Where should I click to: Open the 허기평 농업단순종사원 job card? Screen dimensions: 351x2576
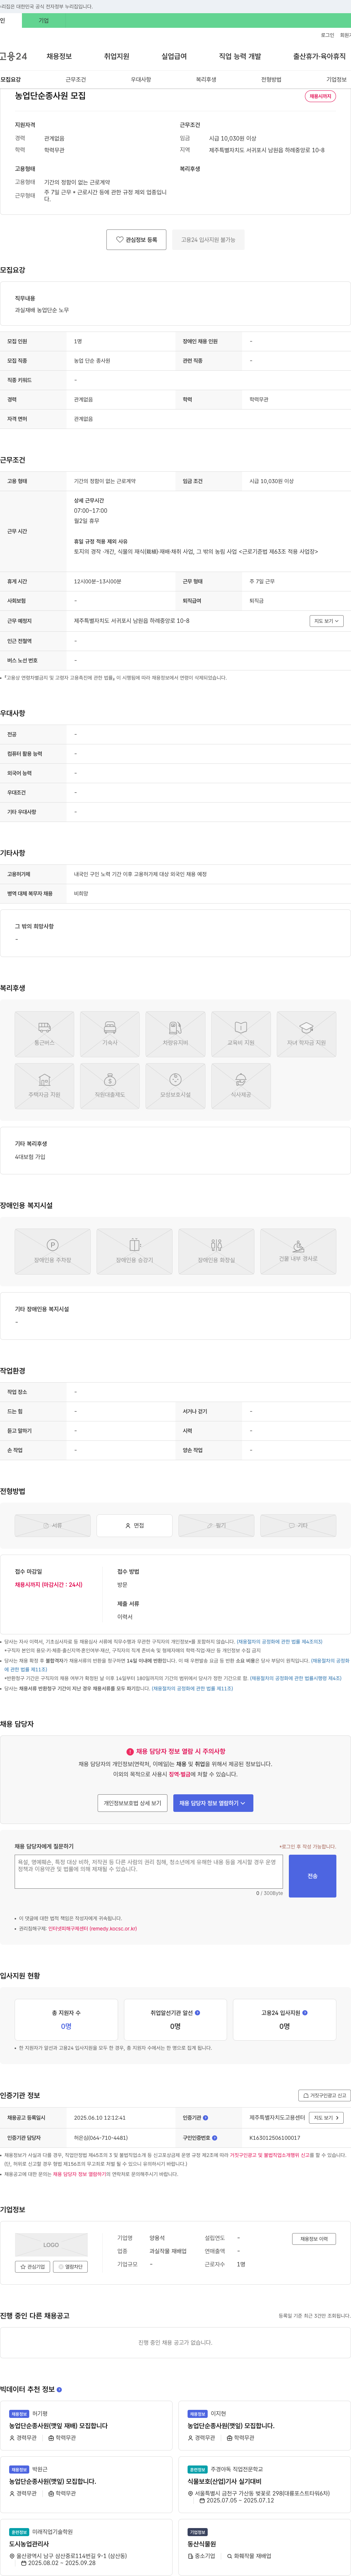click(x=86, y=2425)
